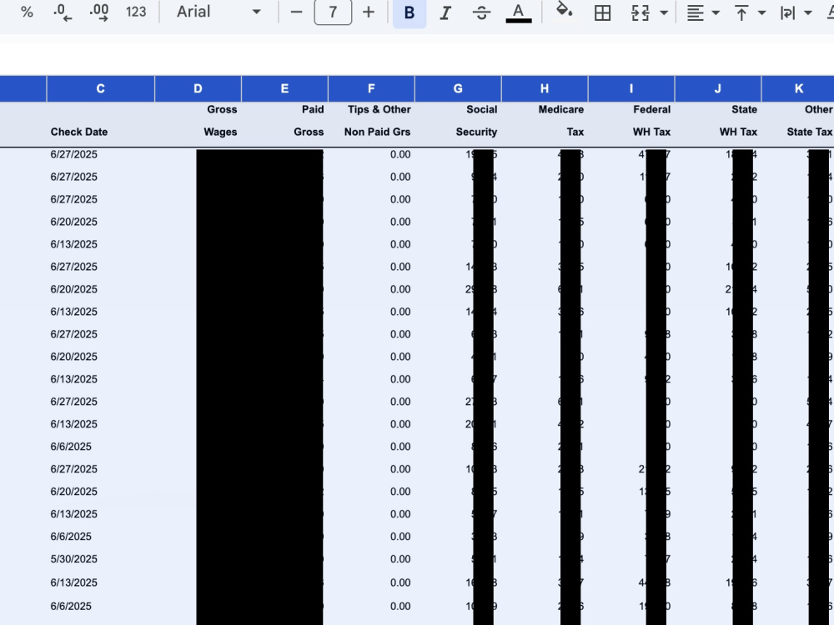The image size is (834, 625).
Task: Open the Arial font dropdown
Action: tap(219, 12)
